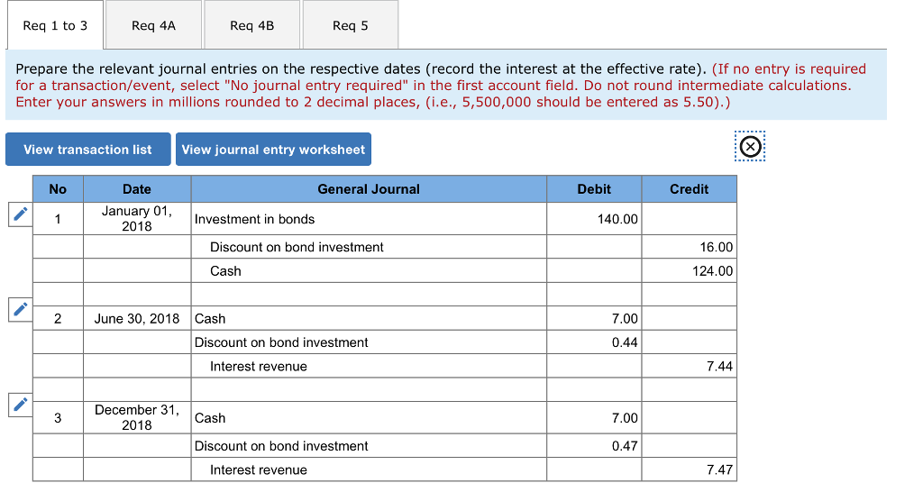Image resolution: width=923 pixels, height=492 pixels.
Task: Select the 140.00 debit cell
Action: 594,219
